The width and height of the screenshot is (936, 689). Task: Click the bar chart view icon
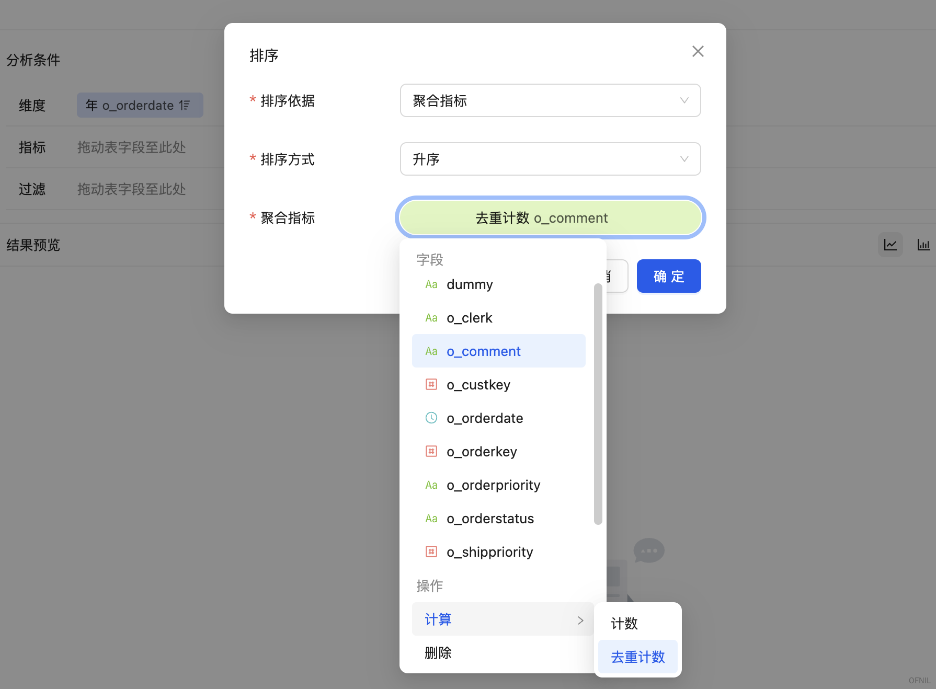click(x=923, y=245)
